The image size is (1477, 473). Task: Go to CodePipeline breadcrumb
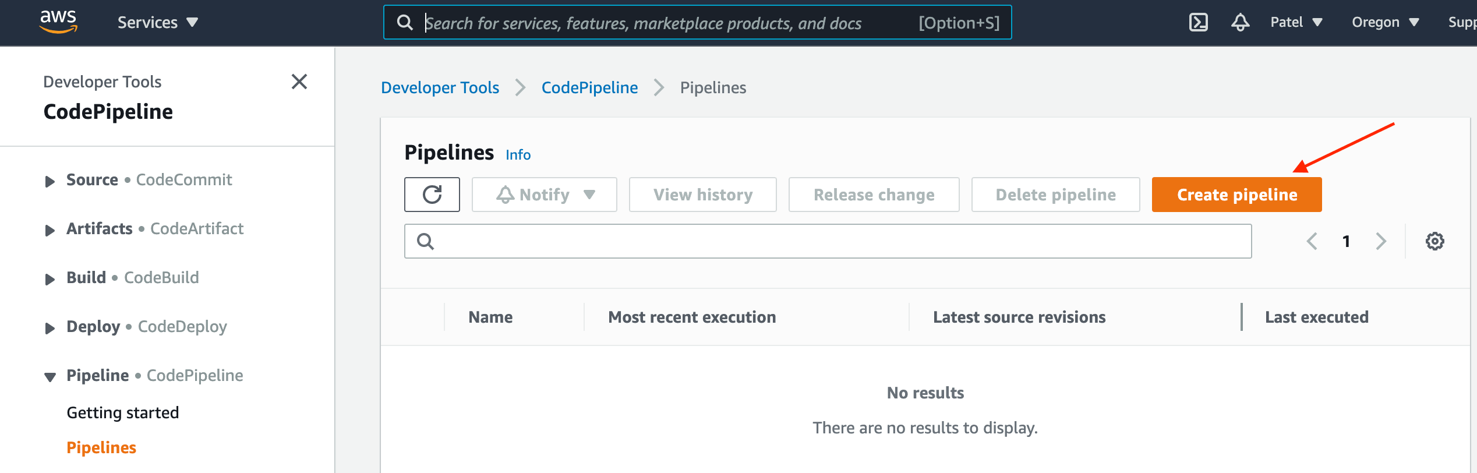click(589, 87)
